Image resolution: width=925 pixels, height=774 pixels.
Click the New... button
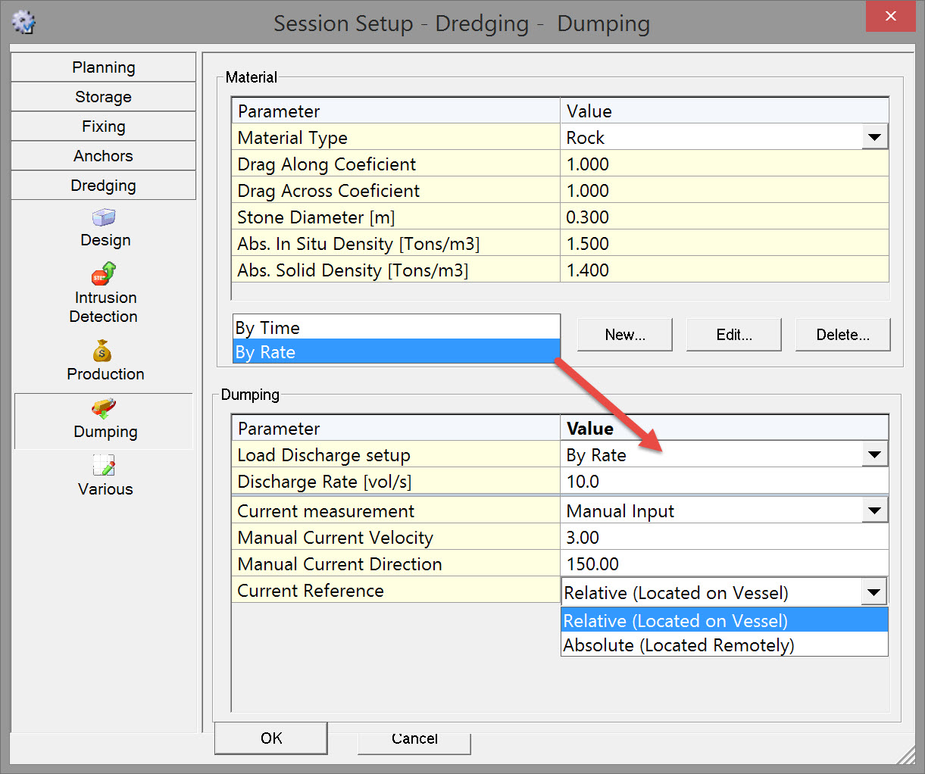624,335
